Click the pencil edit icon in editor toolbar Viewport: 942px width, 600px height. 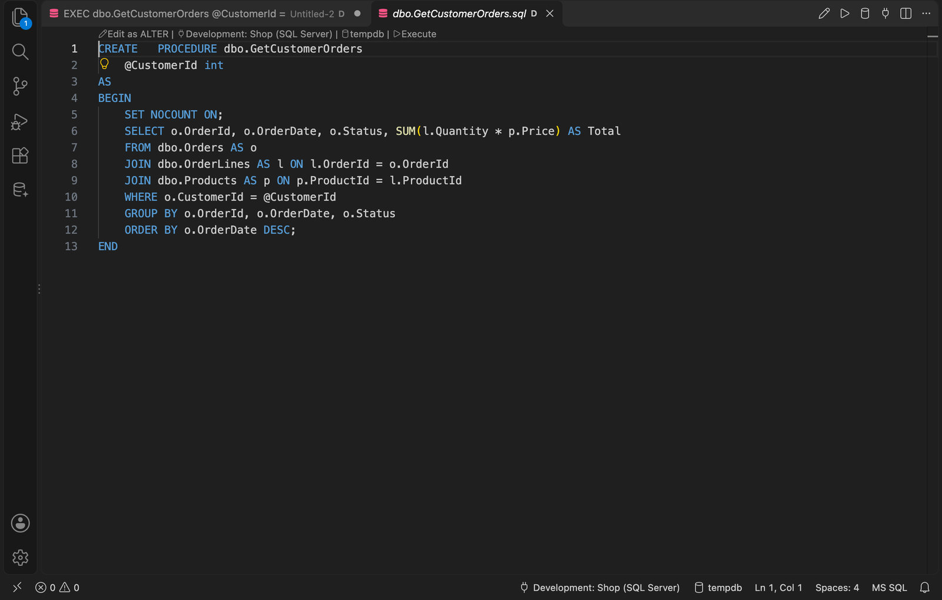pos(824,14)
